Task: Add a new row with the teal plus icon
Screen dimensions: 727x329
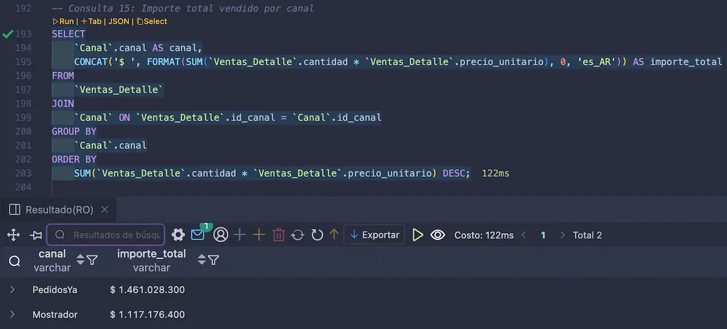Action: [x=239, y=235]
